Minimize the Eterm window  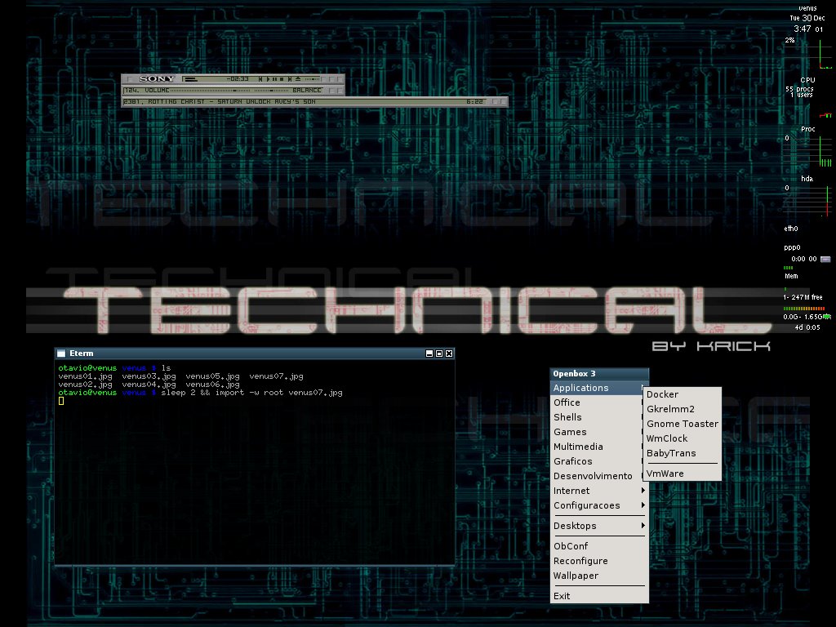click(429, 354)
